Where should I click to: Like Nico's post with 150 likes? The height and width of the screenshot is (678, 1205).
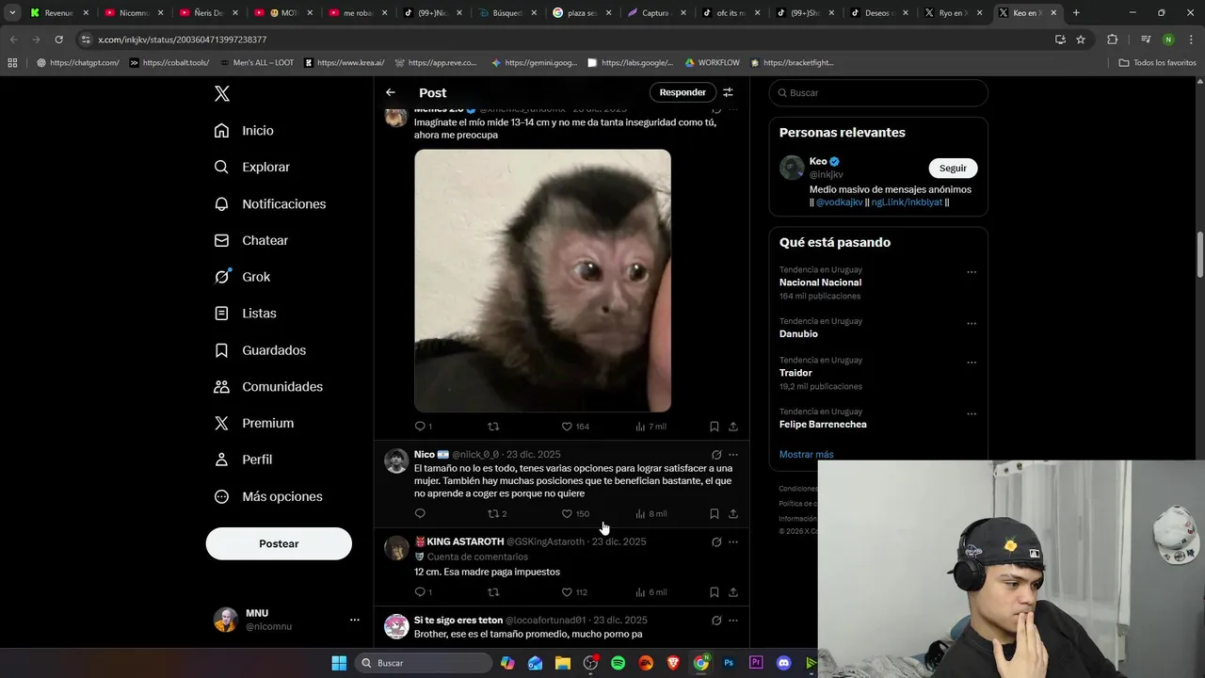574,514
